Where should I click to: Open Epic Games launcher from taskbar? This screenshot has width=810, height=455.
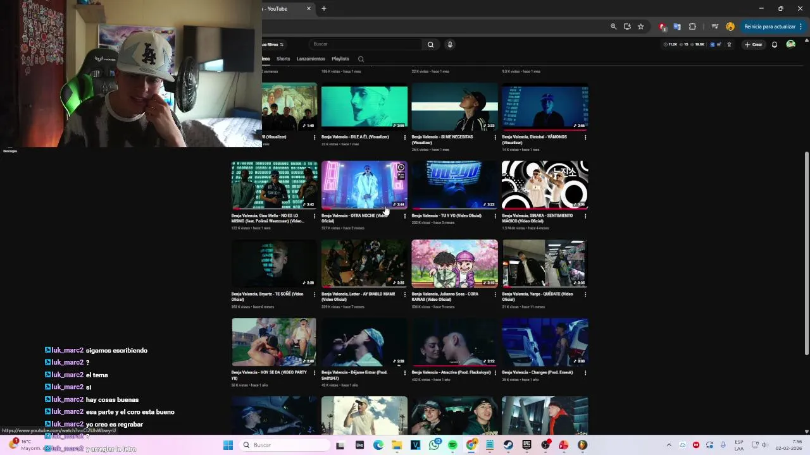(526, 445)
